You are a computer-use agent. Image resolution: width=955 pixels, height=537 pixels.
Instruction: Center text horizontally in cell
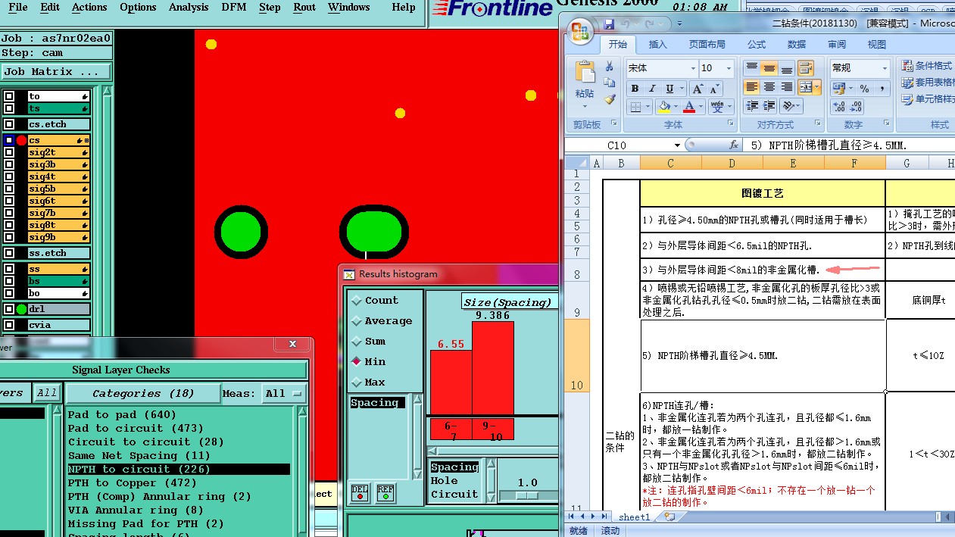click(769, 87)
